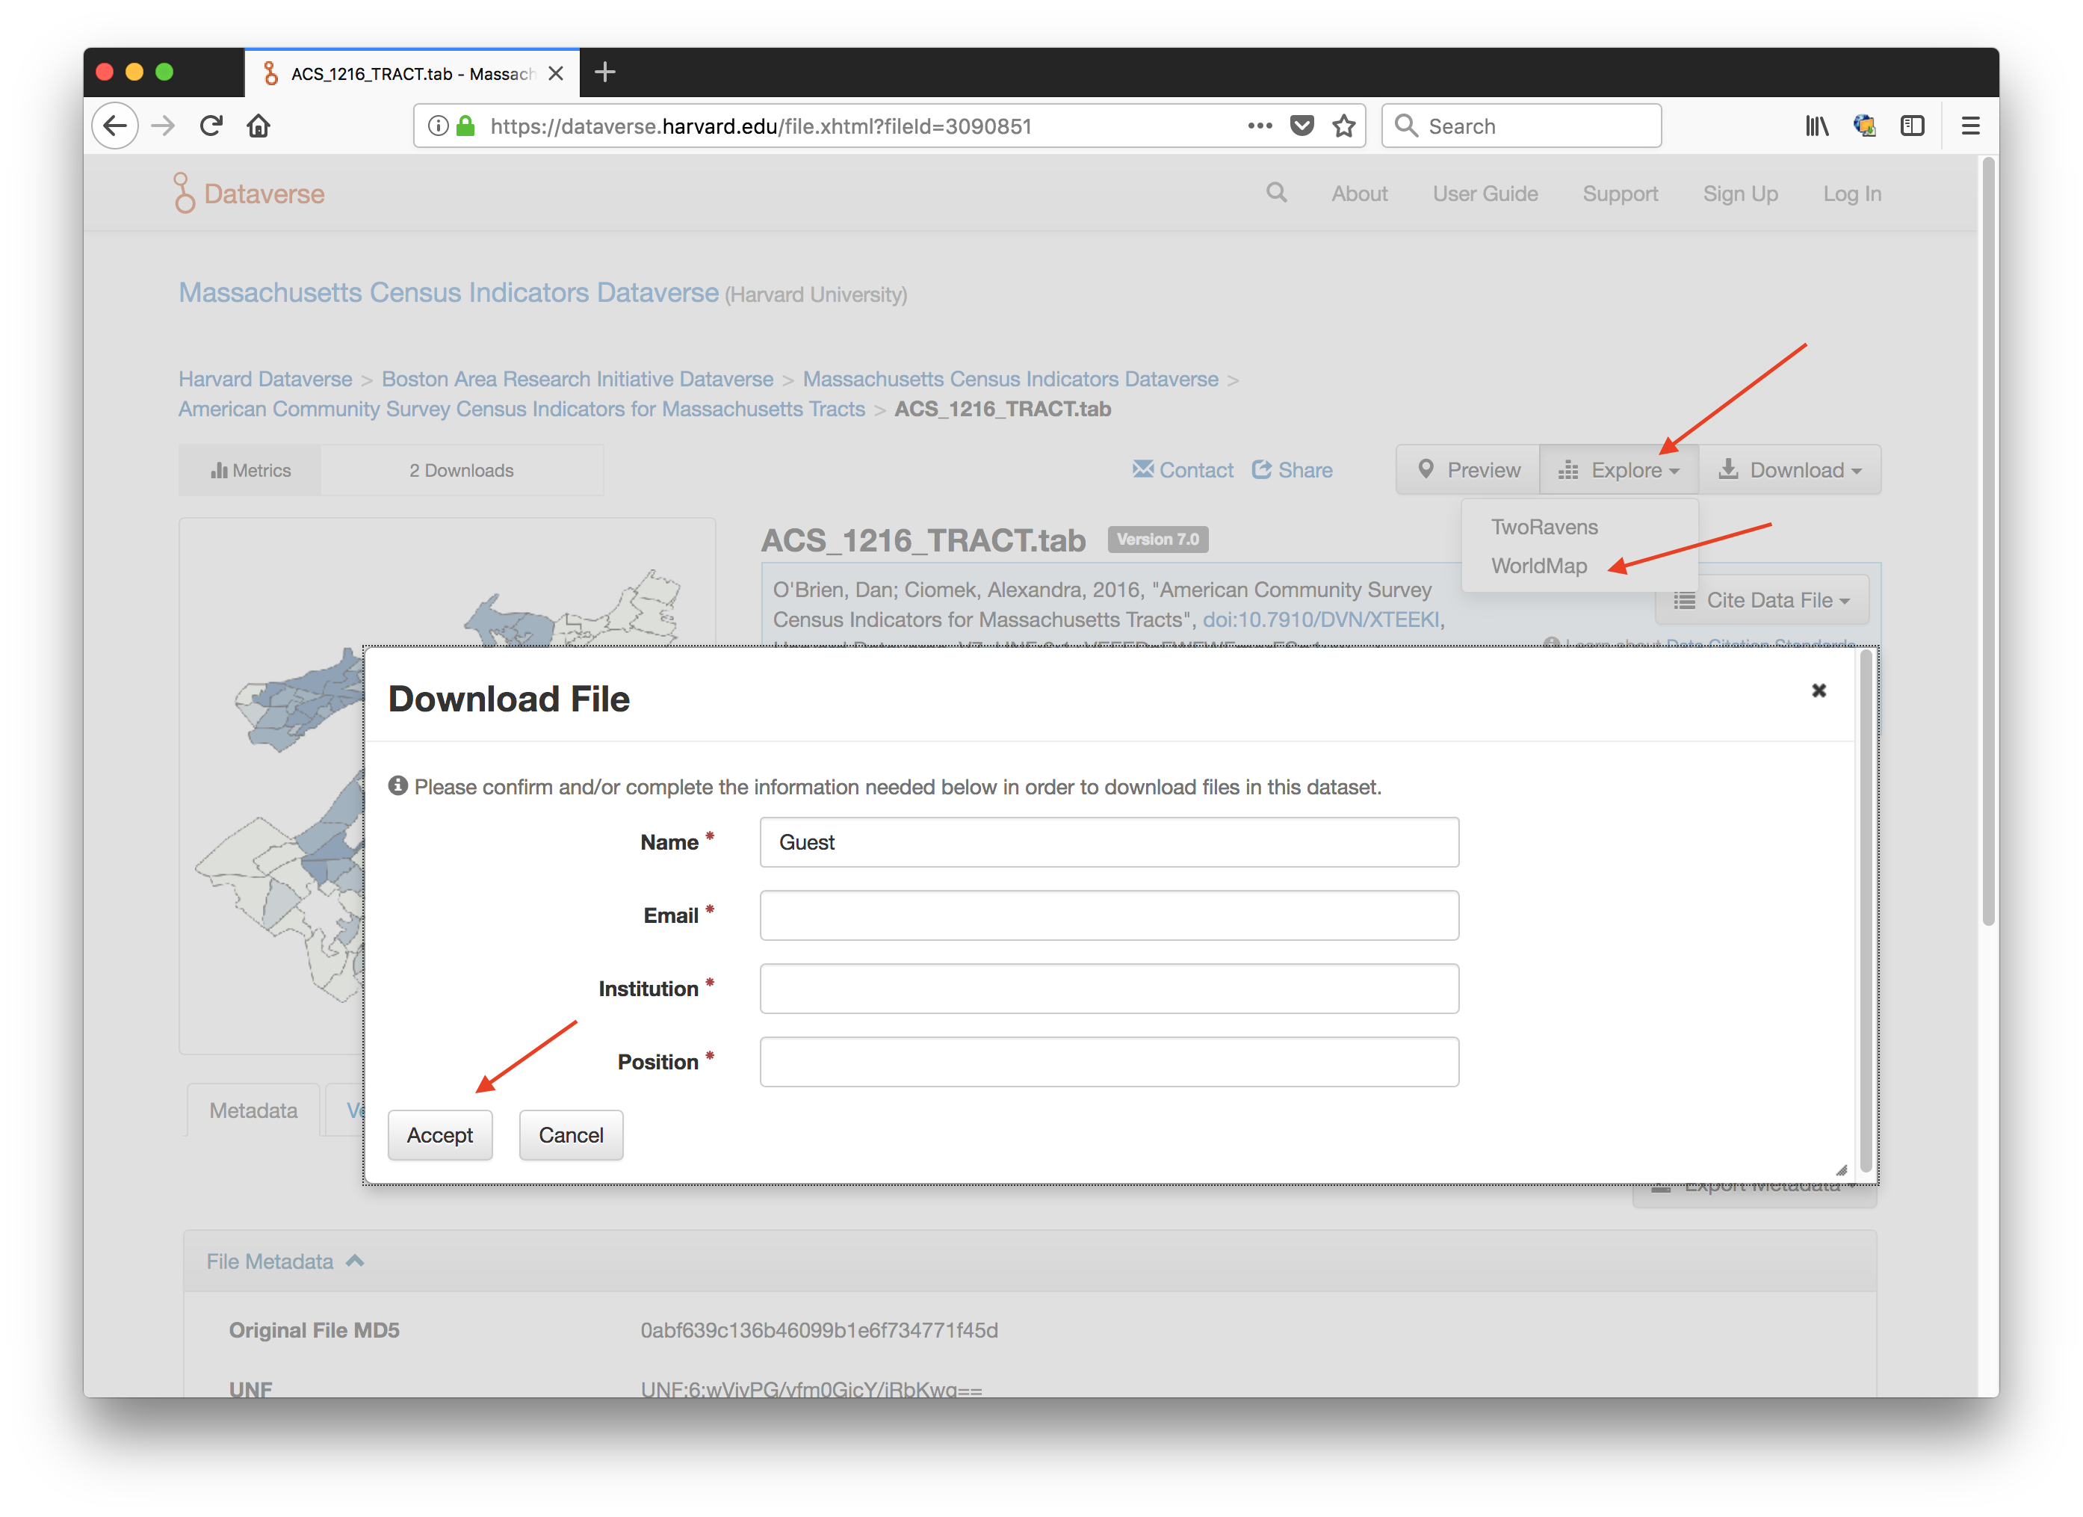Screen dimensions: 2083x1517
Task: Open the Download dropdown
Action: tap(1790, 471)
